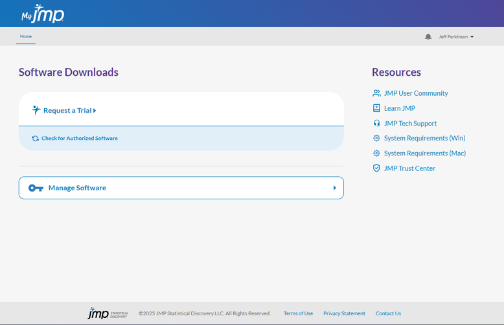Open the Privacy Statement link

click(344, 313)
